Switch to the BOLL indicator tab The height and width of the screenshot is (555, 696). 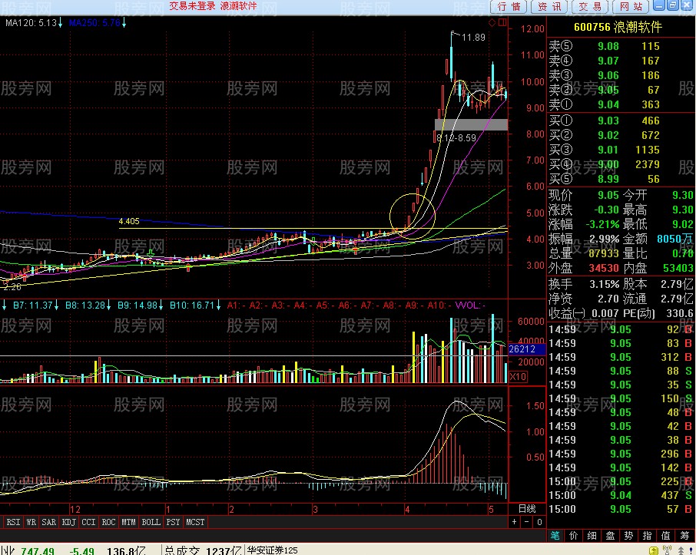click(151, 522)
